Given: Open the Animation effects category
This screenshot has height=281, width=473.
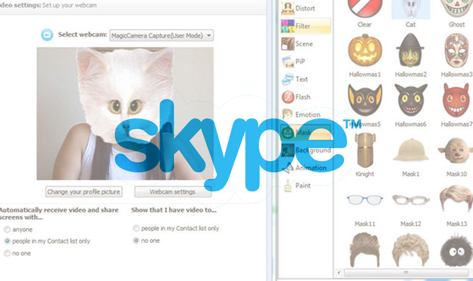Looking at the screenshot, I should (x=305, y=168).
